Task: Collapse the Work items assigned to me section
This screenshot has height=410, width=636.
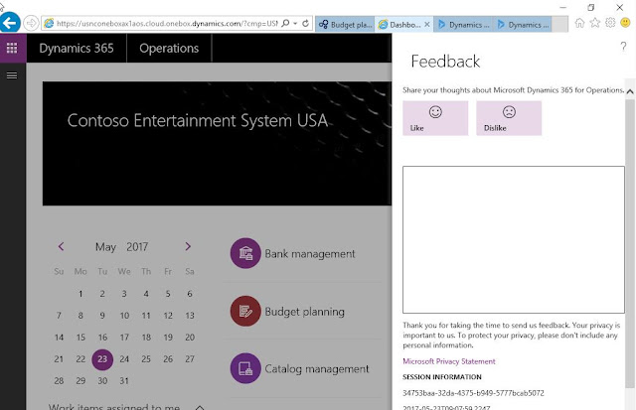Action: click(x=200, y=407)
